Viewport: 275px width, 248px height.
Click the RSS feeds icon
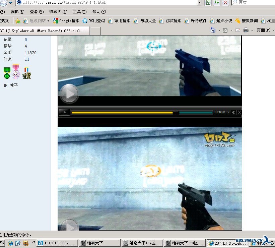[x=225, y=30]
